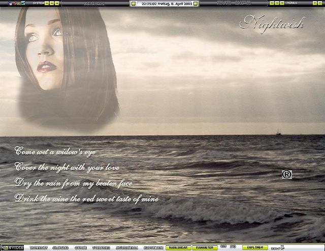Screen dimensions: 325x251
Task: Click the blue picture tray icon beside SYSTEM
Action: pyautogui.click(x=23, y=3)
